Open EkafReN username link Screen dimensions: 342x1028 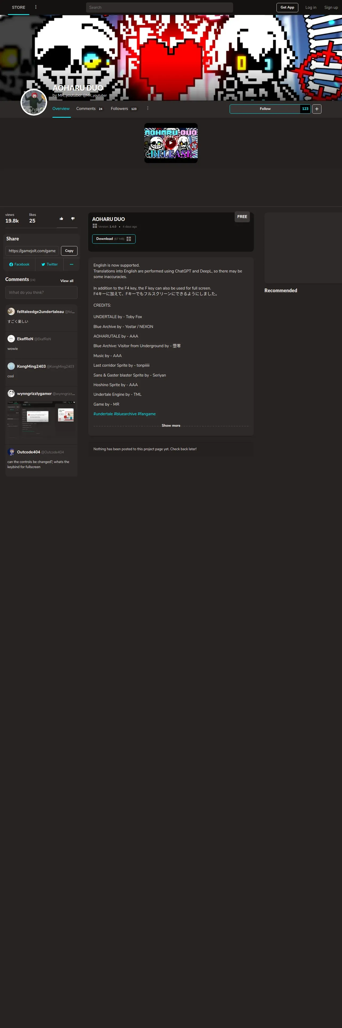pyautogui.click(x=25, y=339)
